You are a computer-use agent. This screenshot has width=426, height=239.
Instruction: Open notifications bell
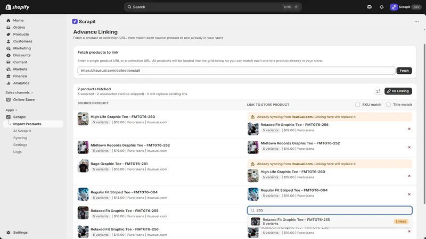(x=381, y=7)
